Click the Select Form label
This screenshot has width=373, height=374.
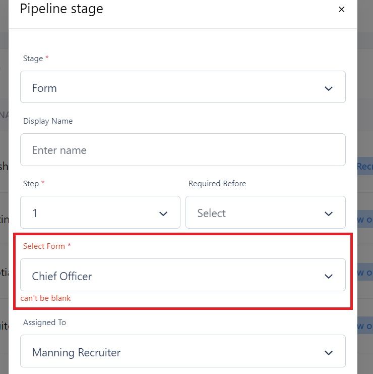(x=47, y=246)
